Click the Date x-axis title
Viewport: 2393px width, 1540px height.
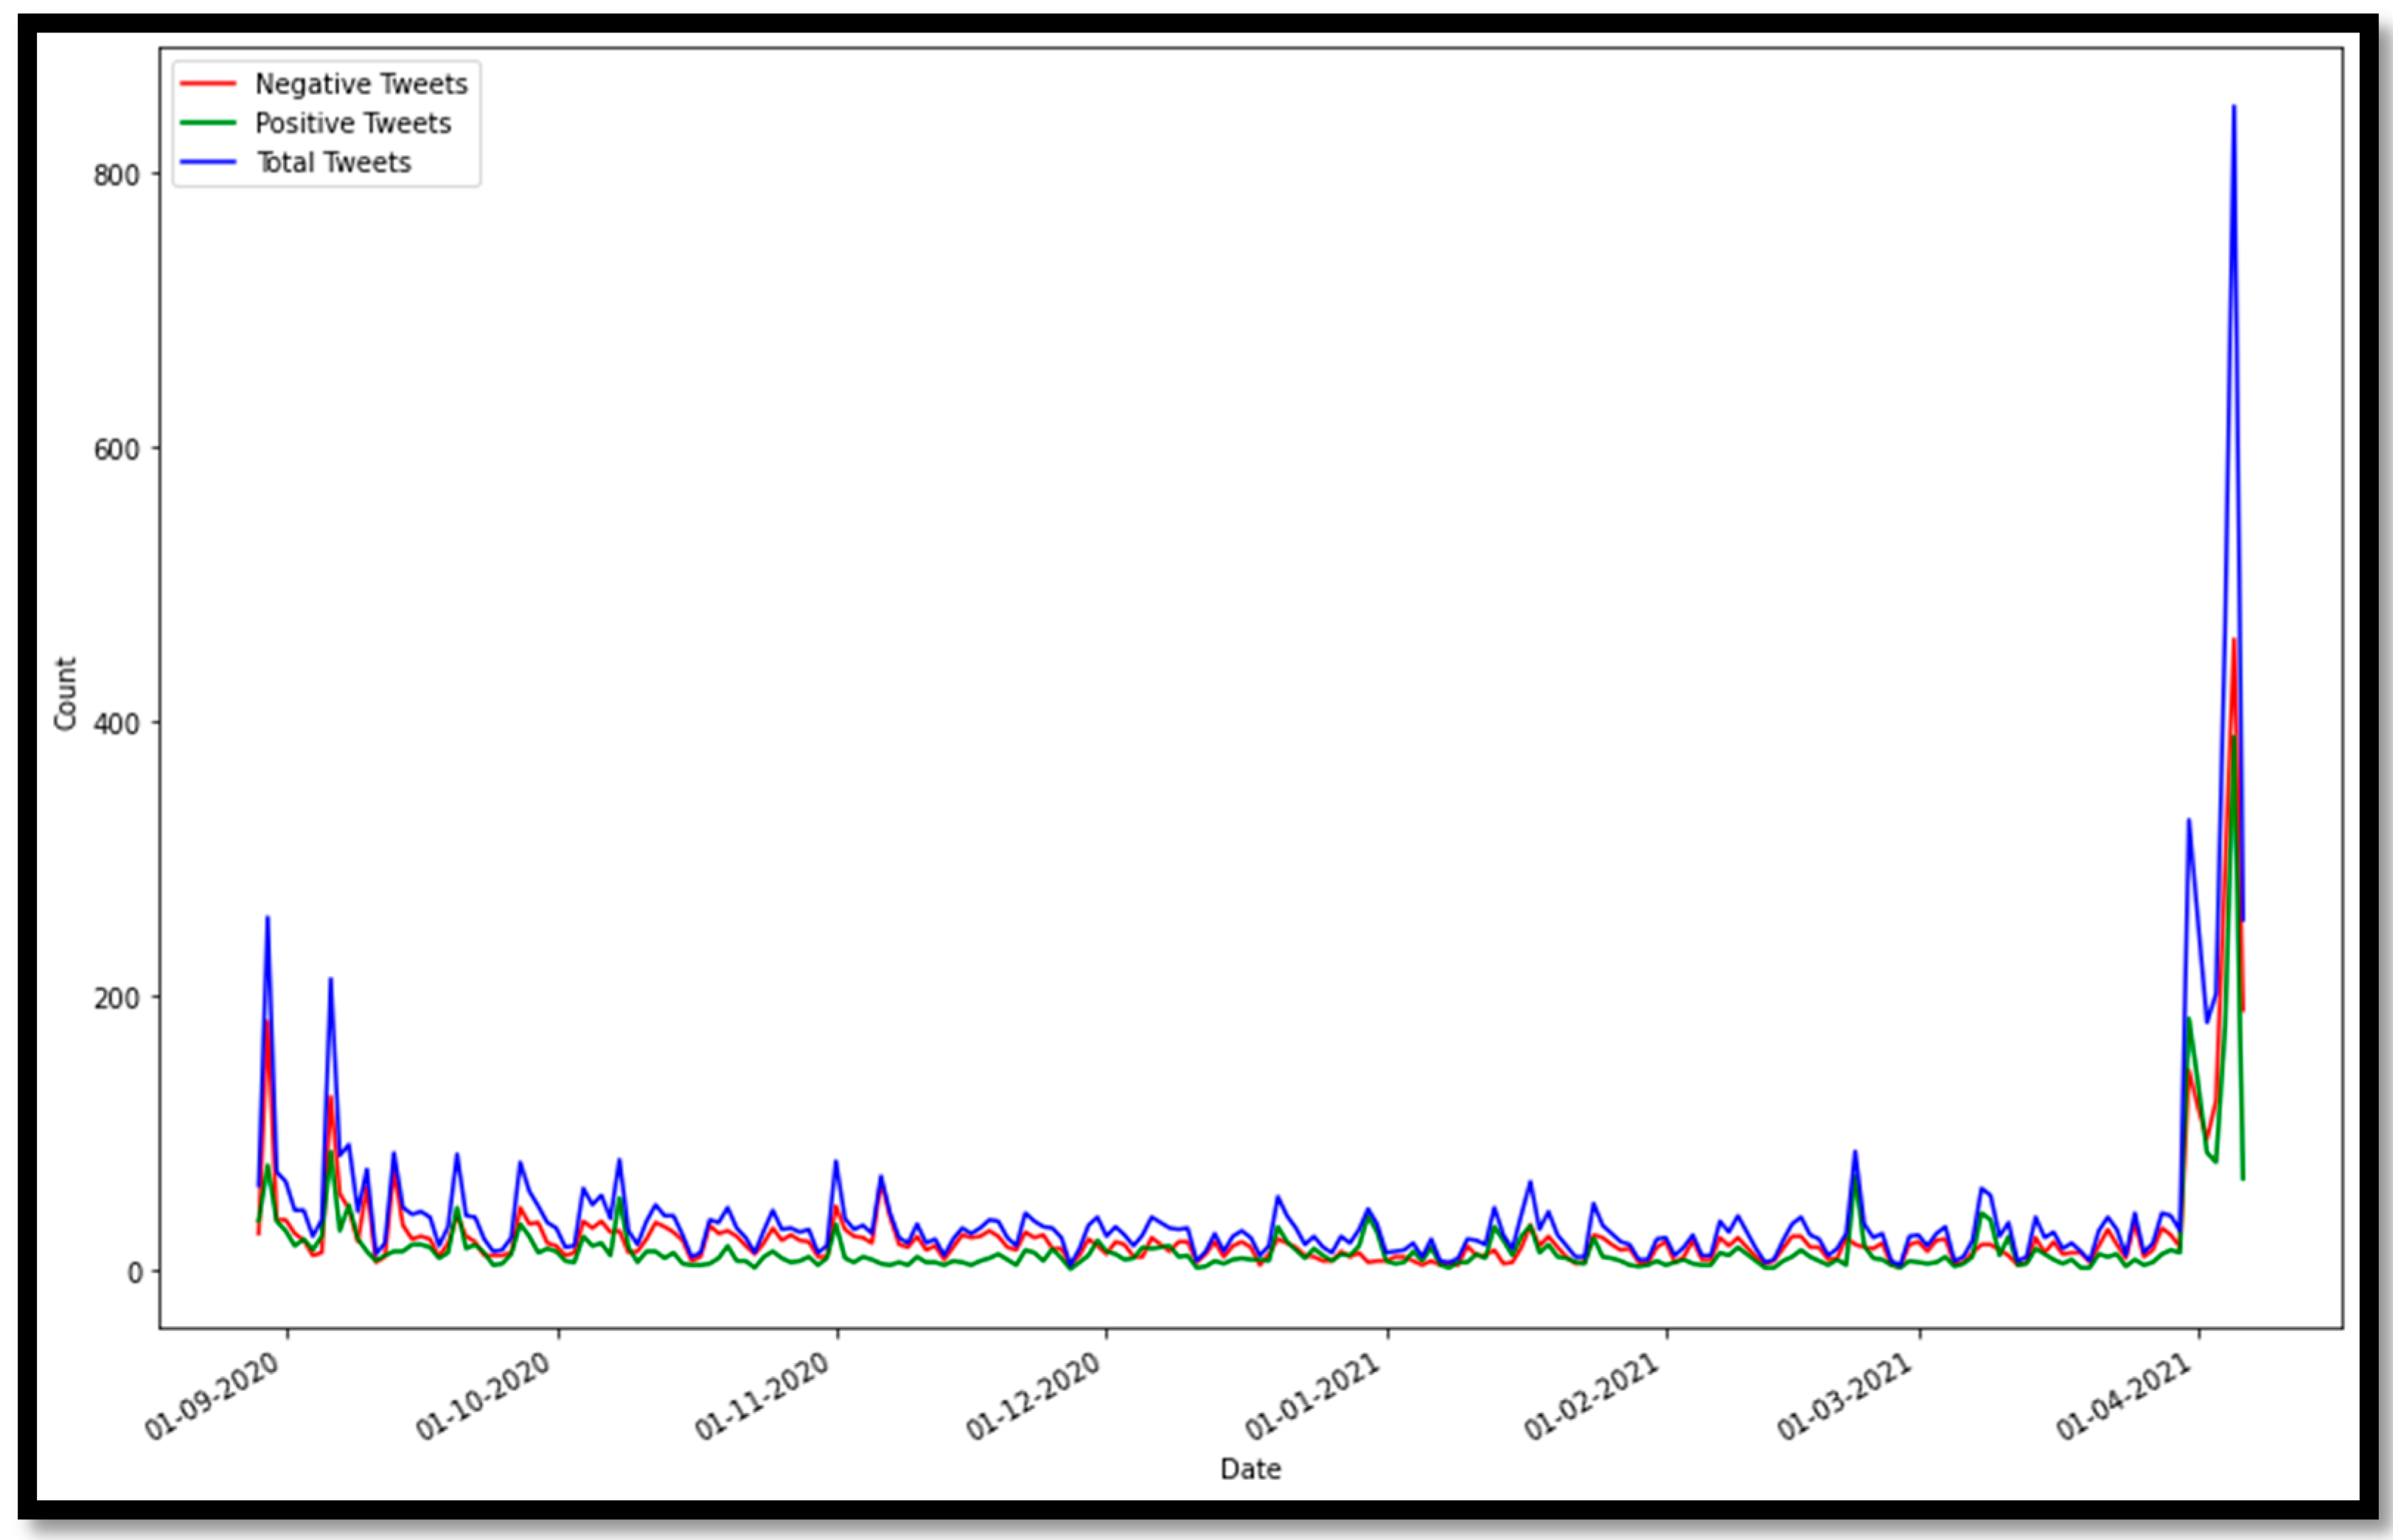pyautogui.click(x=1250, y=1468)
